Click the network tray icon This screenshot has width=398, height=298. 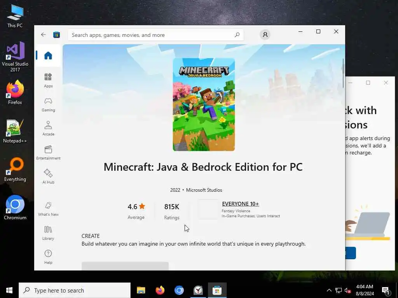tap(339, 290)
